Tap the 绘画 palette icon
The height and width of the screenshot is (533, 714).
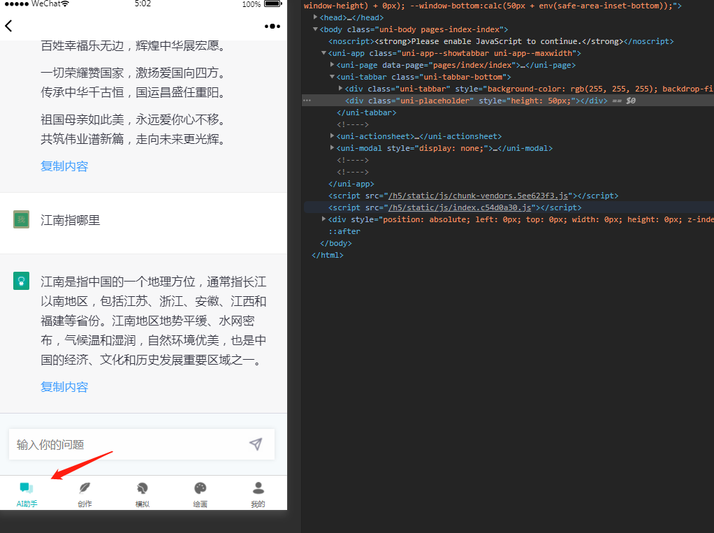coord(201,488)
